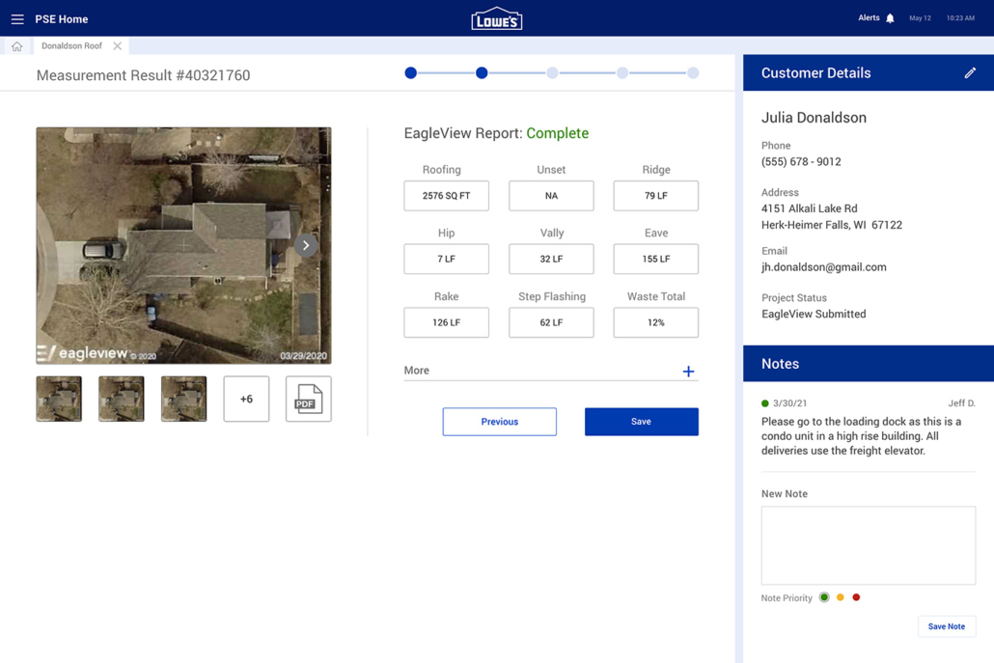Go to the first progress step

pos(411,73)
